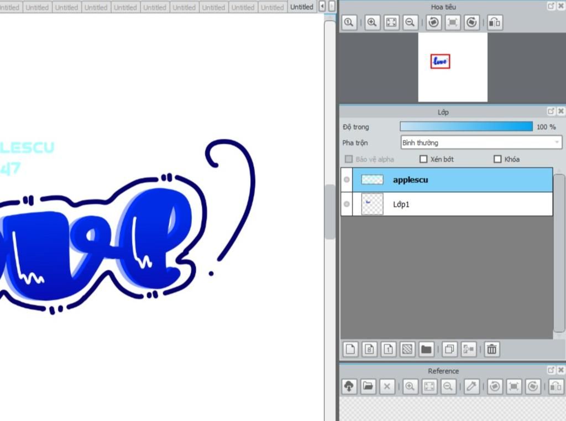Add a new 1-bit layer
This screenshot has width=566, height=421.
coord(389,349)
